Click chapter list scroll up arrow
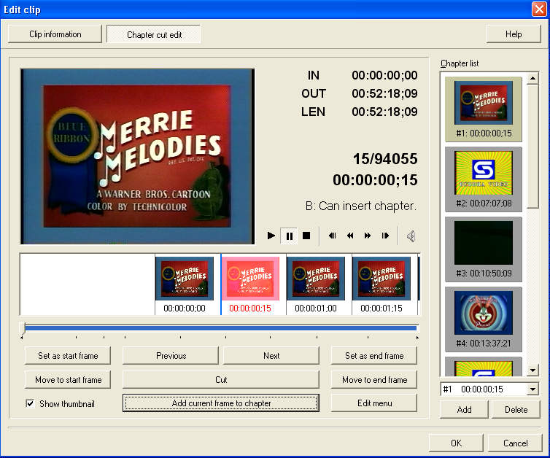550x458 pixels. pos(532,78)
